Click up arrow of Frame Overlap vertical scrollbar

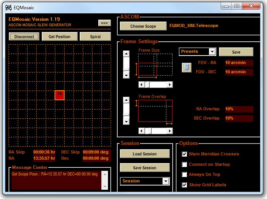[126, 100]
